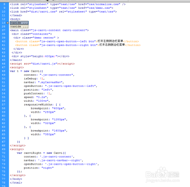Image resolution: width=190 pixels, height=187 pixels.
Task: Click the script src dist/canvi.js line
Action: [42, 64]
